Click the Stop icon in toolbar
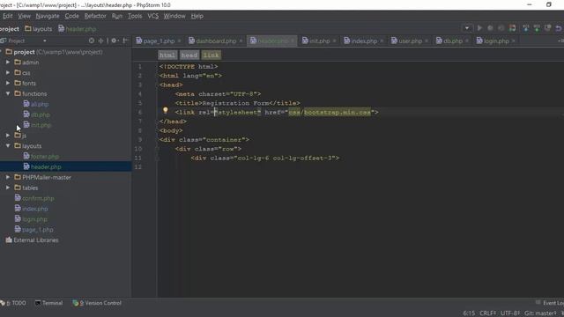Viewport: 564px width, 317px height. [501, 28]
